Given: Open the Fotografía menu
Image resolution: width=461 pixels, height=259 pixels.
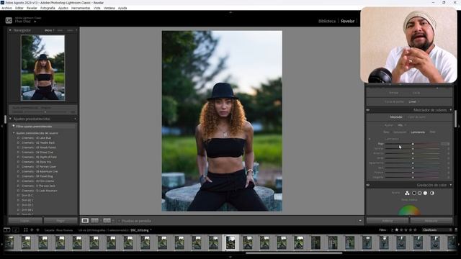Looking at the screenshot, I should 48,8.
